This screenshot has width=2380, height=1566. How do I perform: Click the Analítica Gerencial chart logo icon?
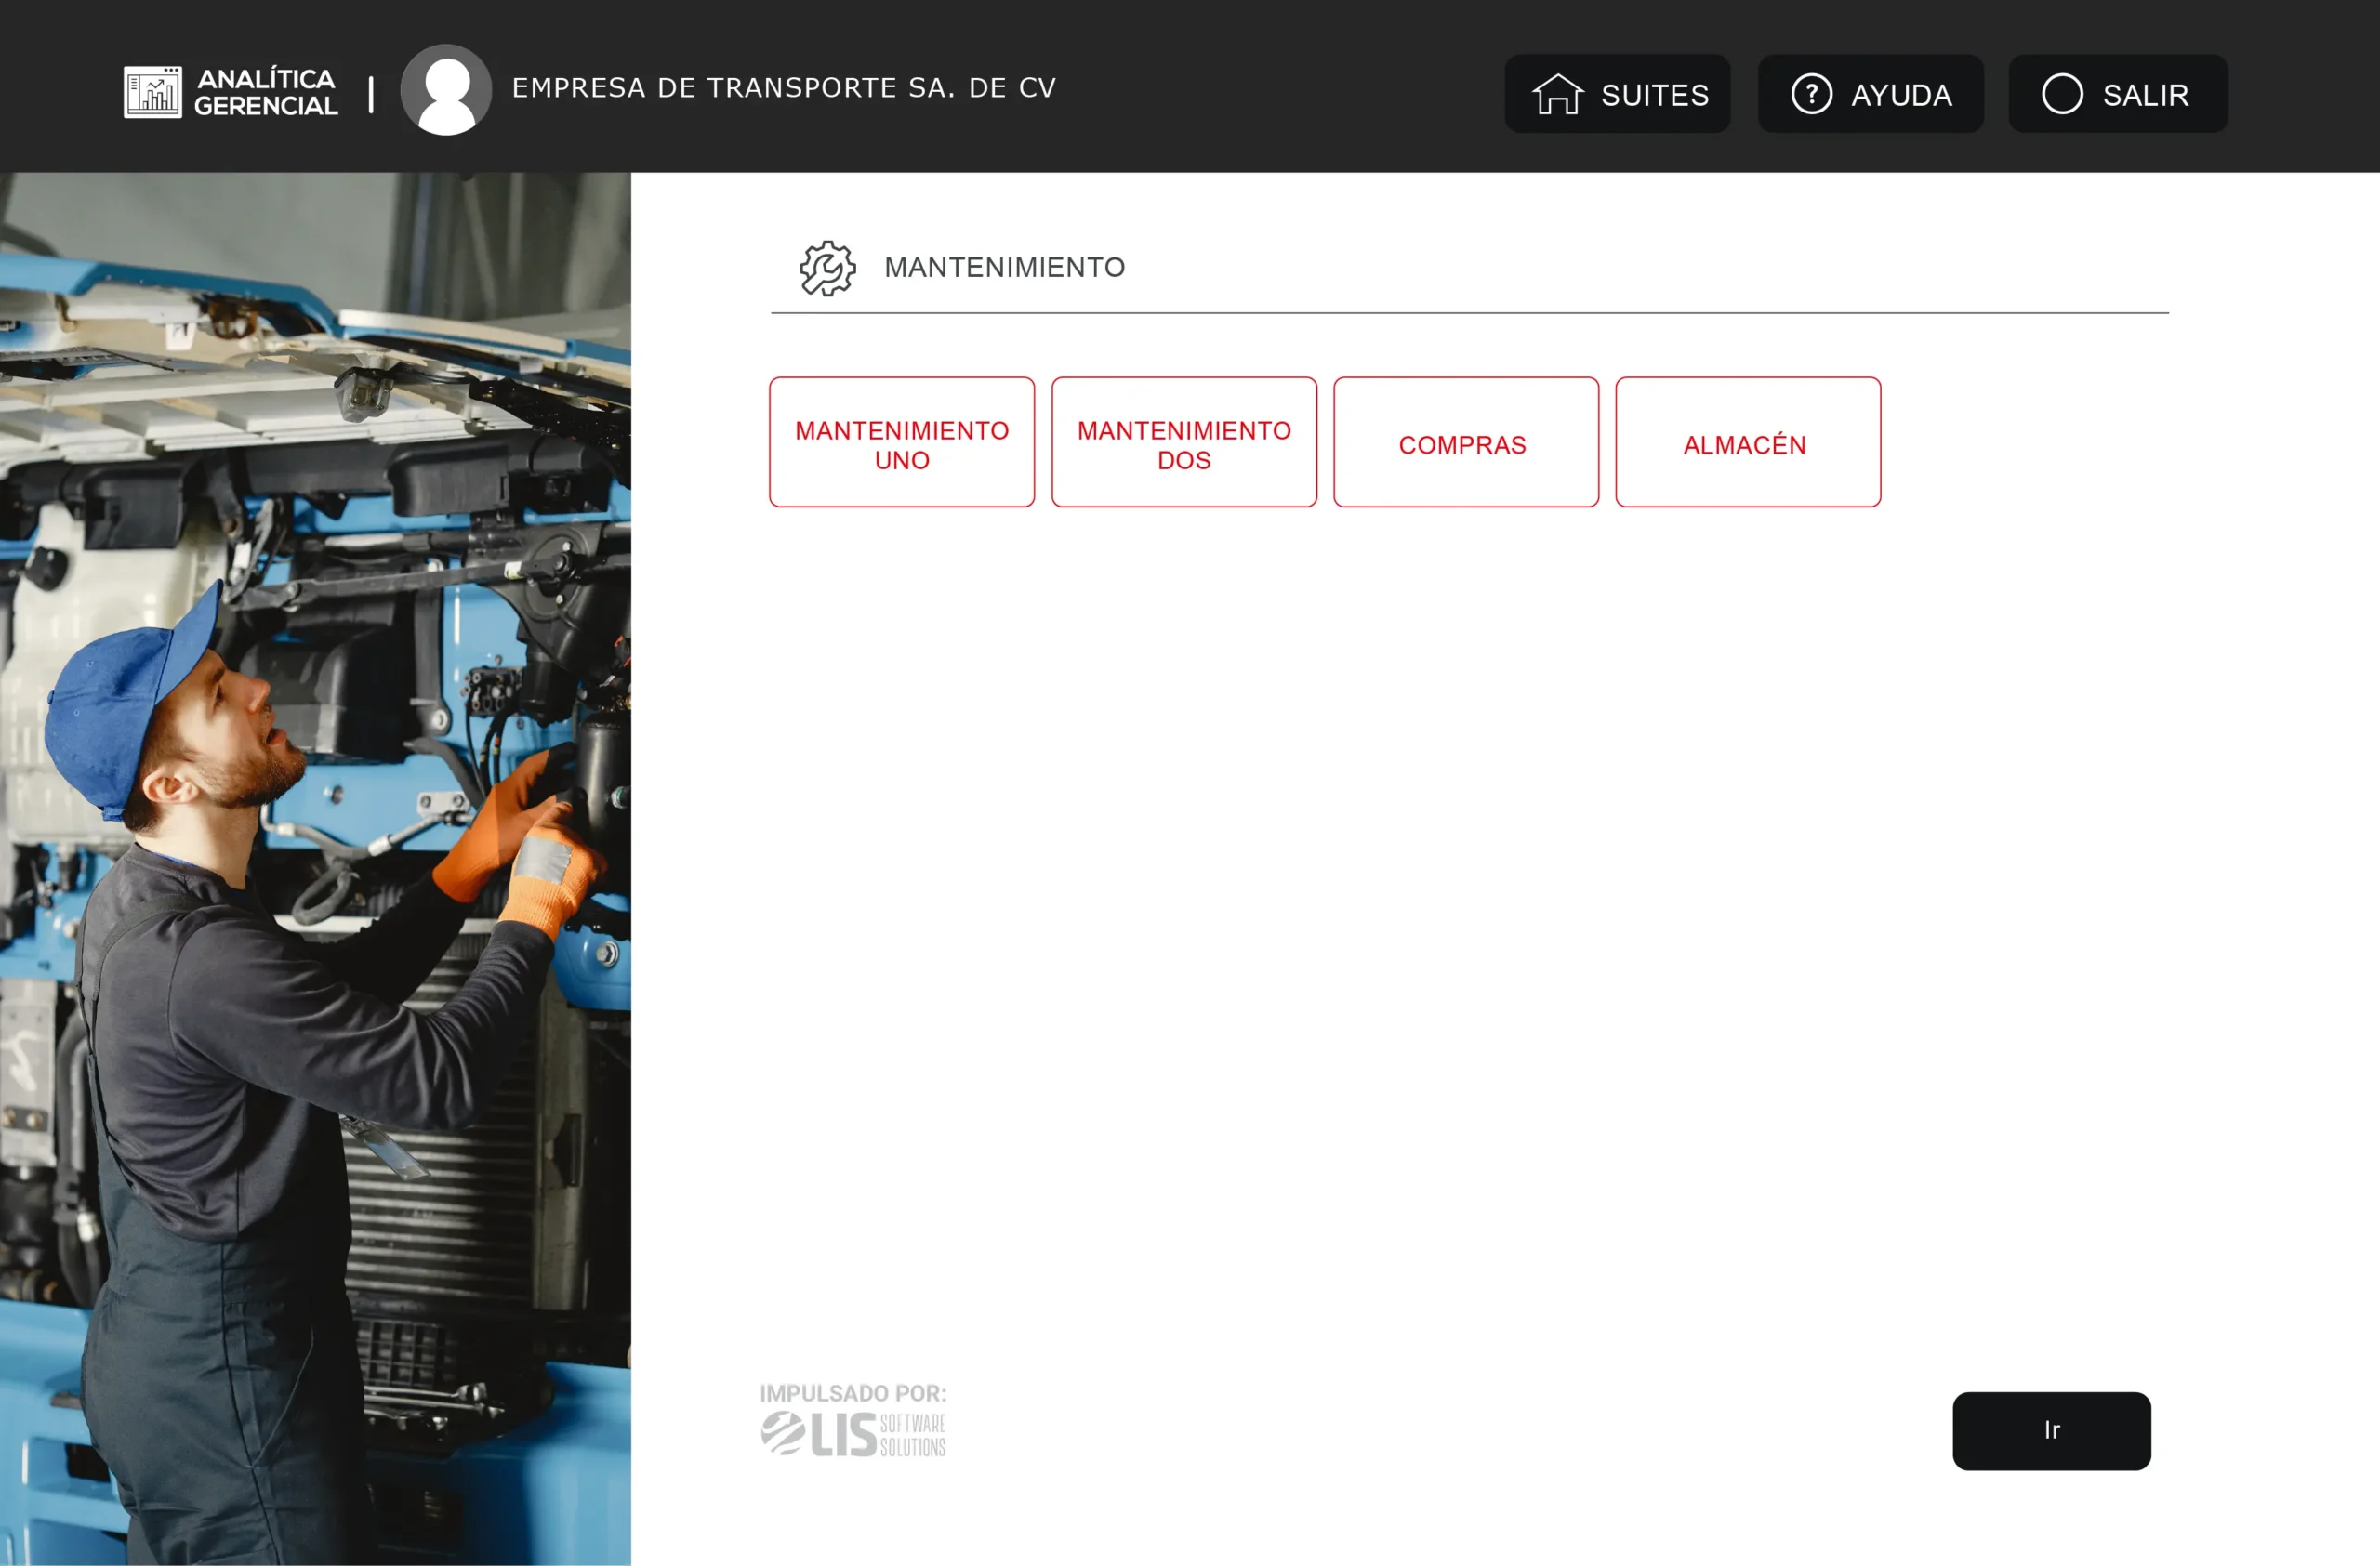[152, 92]
